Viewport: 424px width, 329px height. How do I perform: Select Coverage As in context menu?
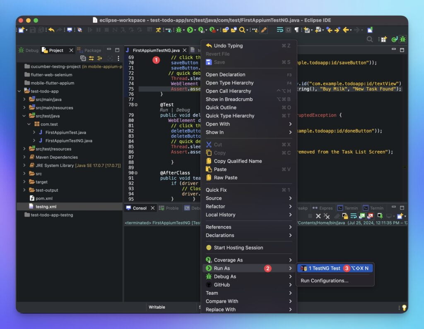pos(249,260)
